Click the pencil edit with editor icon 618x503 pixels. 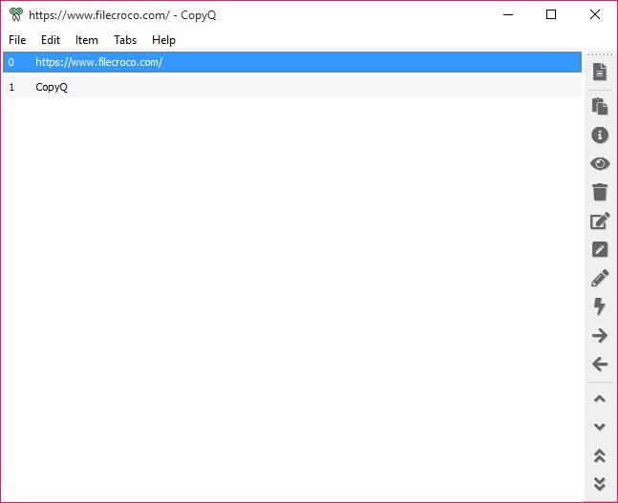tap(600, 278)
